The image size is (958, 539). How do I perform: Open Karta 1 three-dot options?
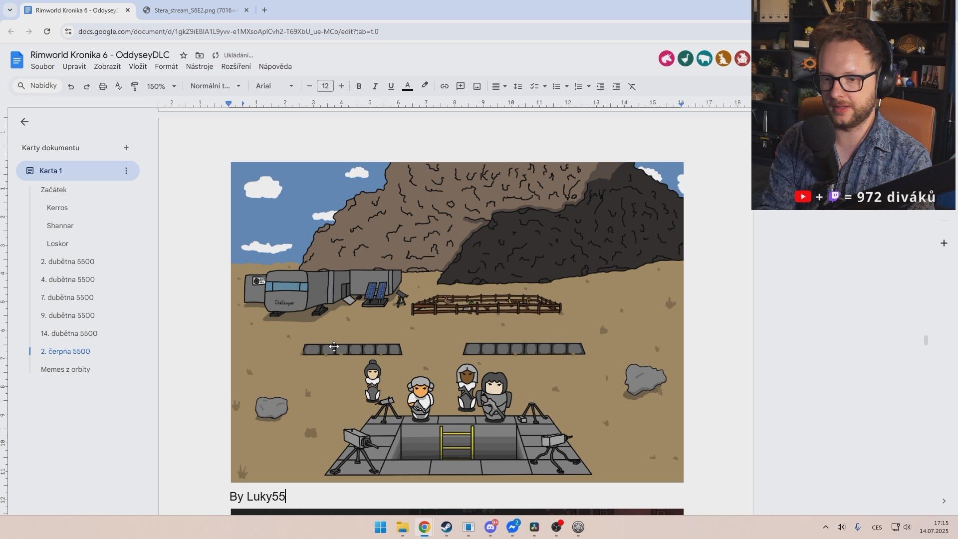[126, 171]
